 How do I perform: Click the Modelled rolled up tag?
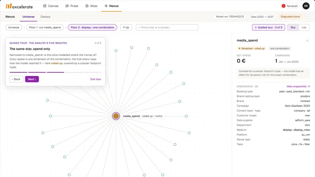(x=251, y=48)
